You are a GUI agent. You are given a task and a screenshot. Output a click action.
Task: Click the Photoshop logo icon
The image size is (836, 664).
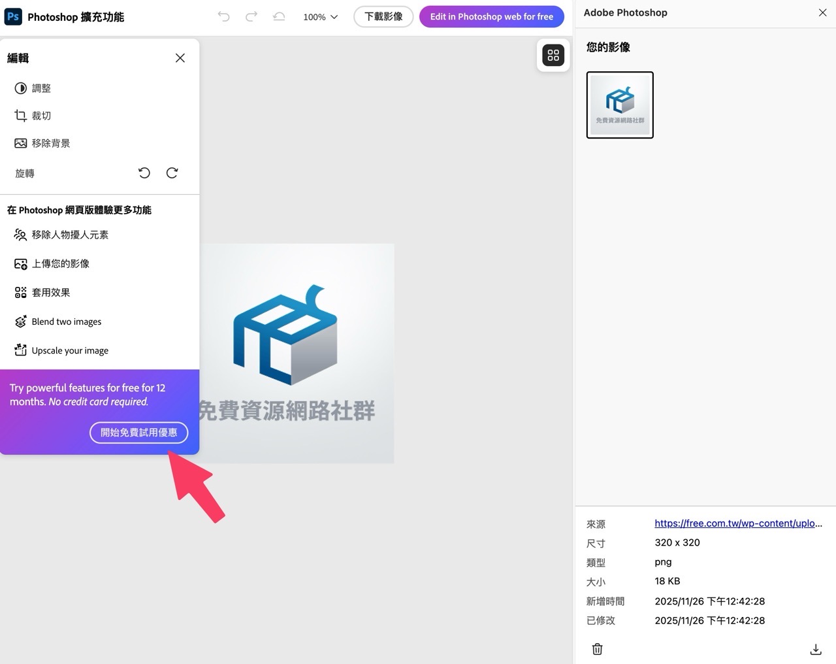[x=13, y=16]
